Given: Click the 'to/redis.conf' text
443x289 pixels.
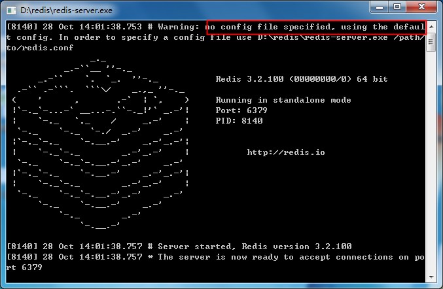Looking at the screenshot, I should [40, 48].
